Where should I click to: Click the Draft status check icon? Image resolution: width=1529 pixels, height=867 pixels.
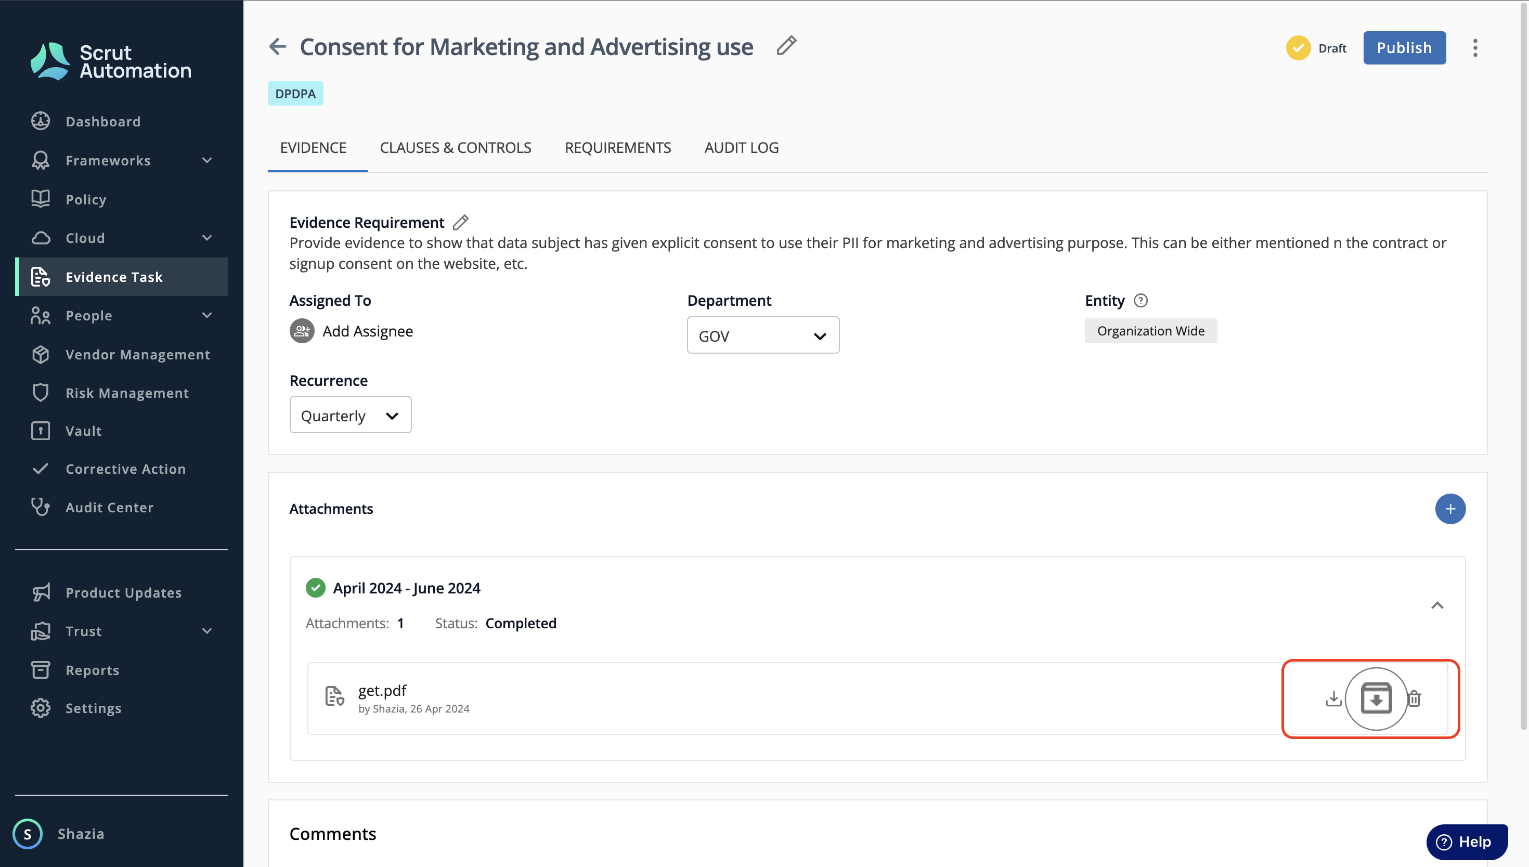pos(1298,48)
